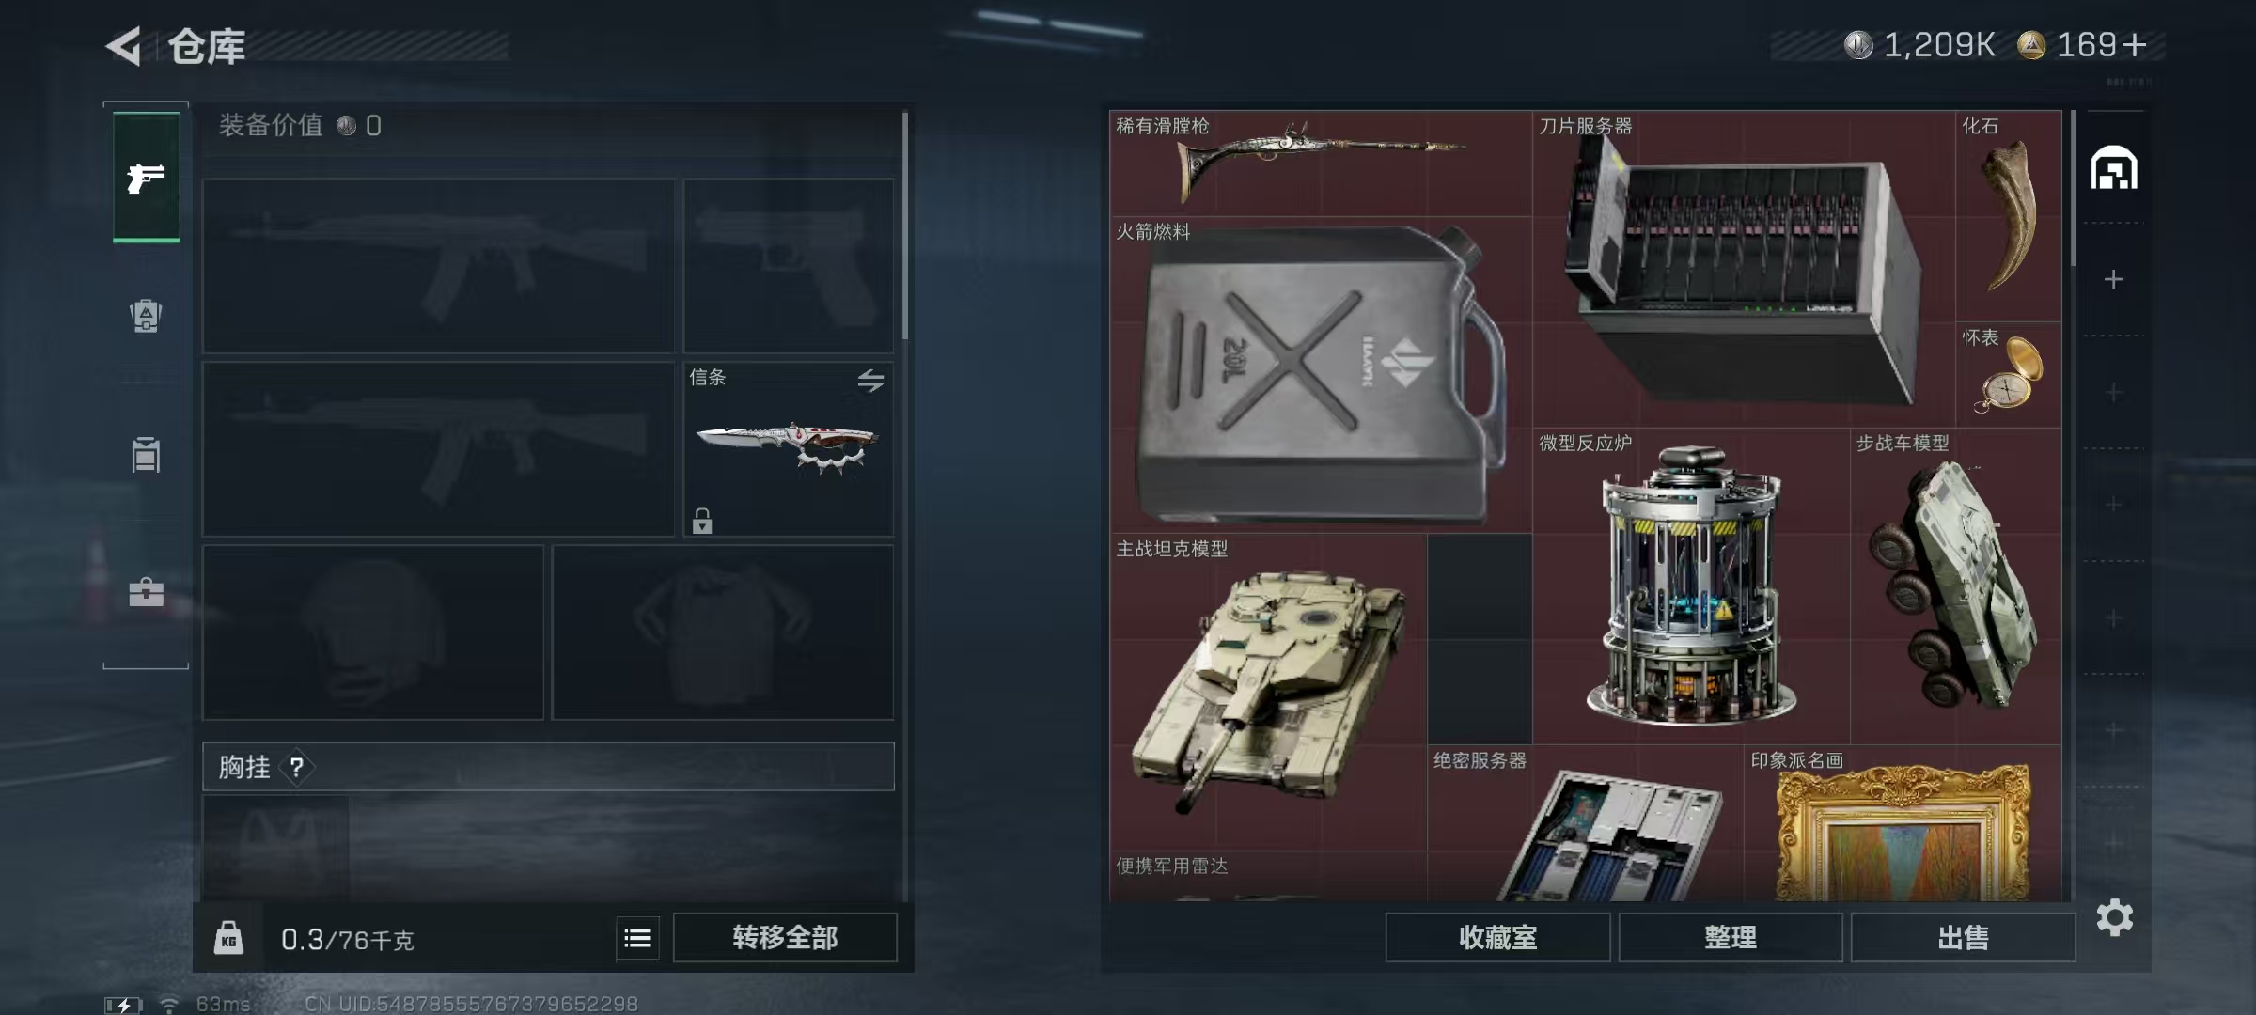Click 整理 to sort the stash
Image resolution: width=2256 pixels, height=1015 pixels.
click(x=1731, y=938)
